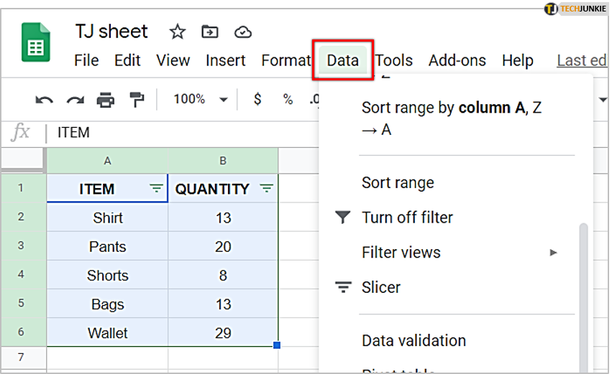Click the formula bar containing ITEM
The image size is (612, 374).
pyautogui.click(x=183, y=133)
